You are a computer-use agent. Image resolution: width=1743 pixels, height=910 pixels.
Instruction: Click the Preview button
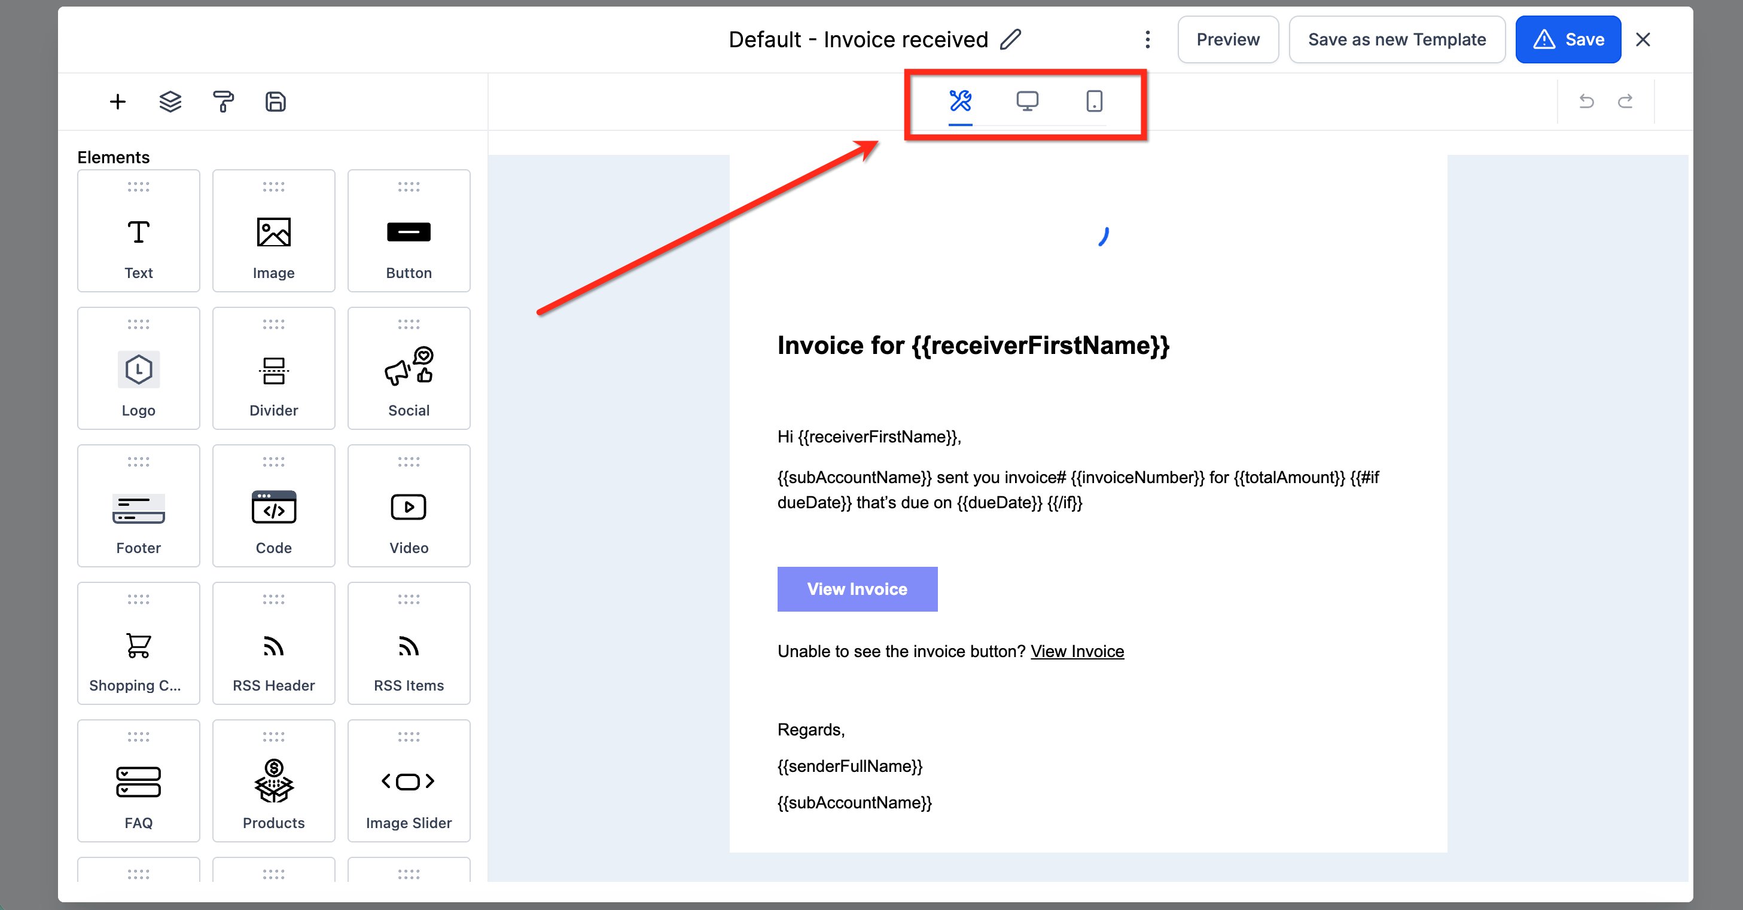1227,39
